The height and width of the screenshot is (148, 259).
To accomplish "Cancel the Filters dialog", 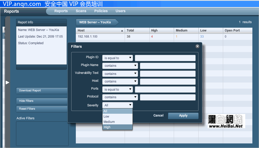I will tap(158, 116).
